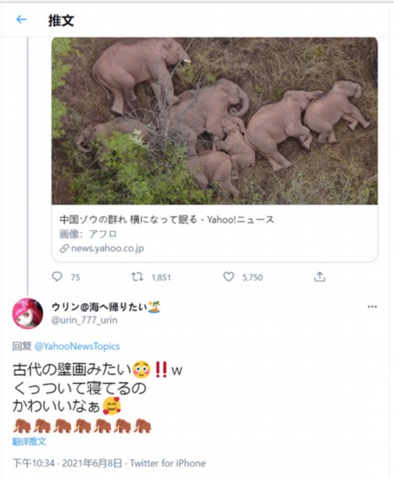Open replies via the comment bubble icon
This screenshot has height=477, width=394.
click(x=57, y=277)
